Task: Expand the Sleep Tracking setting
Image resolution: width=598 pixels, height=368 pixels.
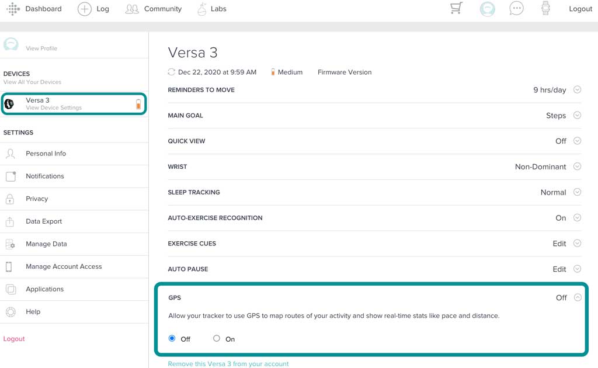Action: pos(577,192)
